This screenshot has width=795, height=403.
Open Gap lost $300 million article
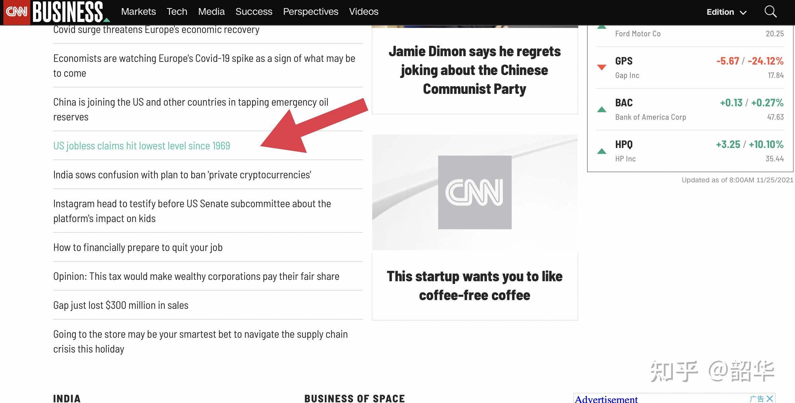121,305
